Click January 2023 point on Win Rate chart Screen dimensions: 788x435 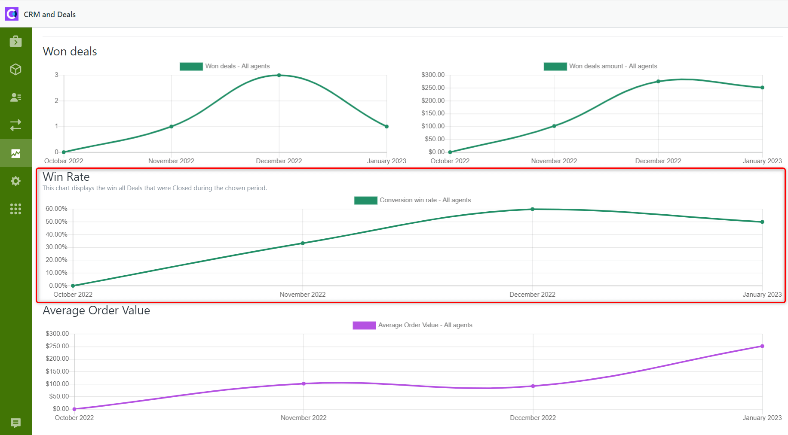point(762,222)
